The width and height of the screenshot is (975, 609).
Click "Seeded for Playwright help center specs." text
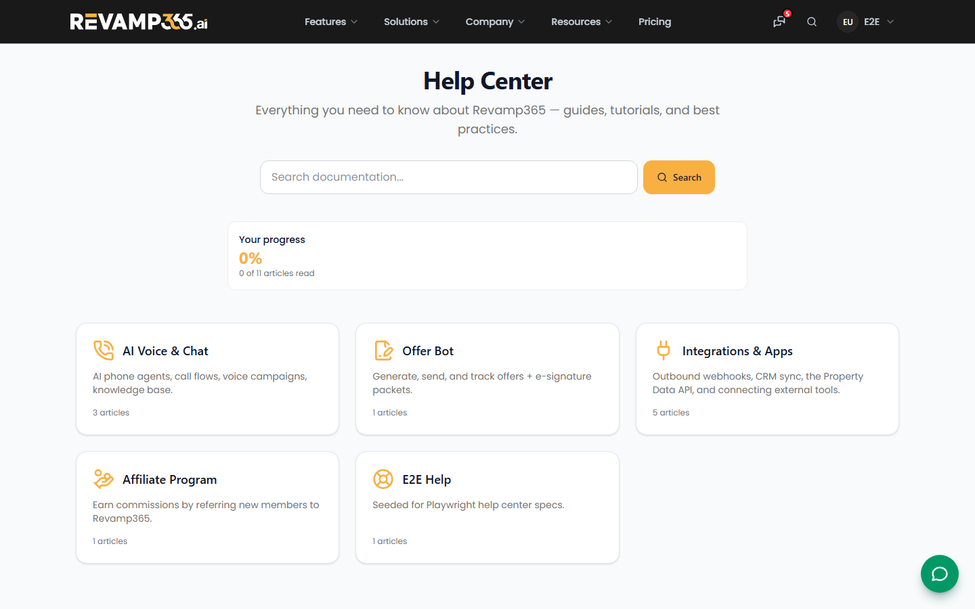469,505
